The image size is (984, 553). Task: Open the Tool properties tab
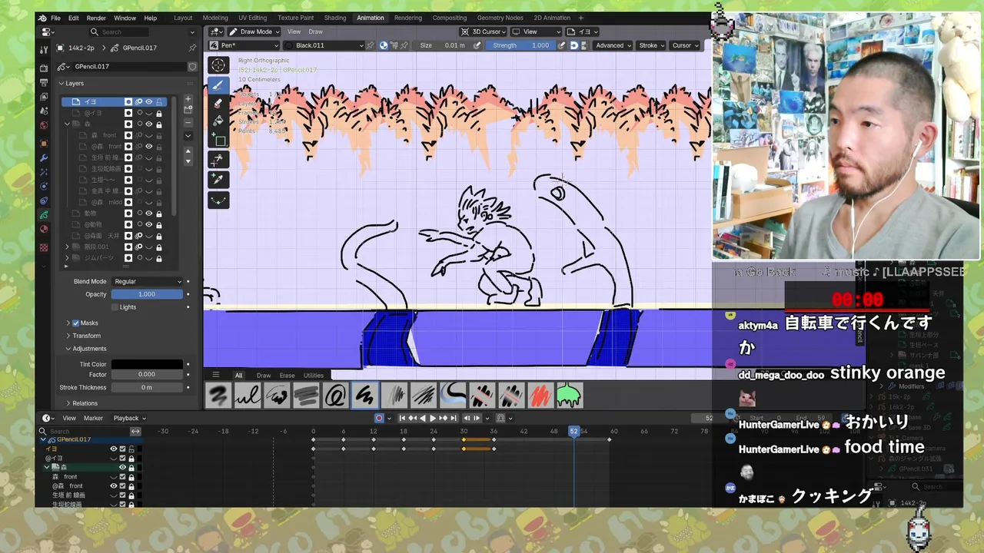point(44,49)
